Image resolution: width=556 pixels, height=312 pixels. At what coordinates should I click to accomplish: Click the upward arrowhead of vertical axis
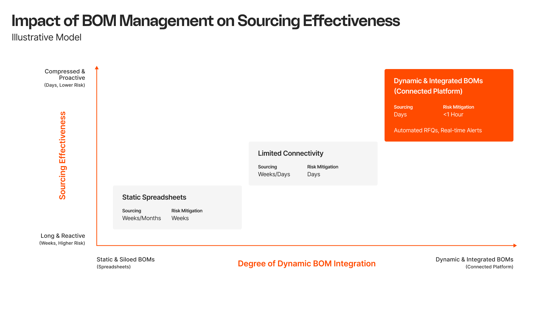pyautogui.click(x=97, y=68)
